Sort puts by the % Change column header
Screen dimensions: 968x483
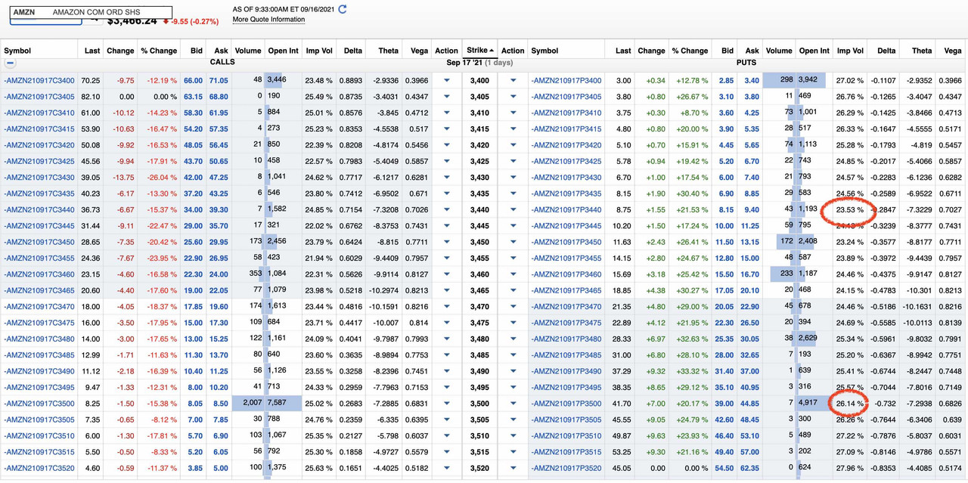coord(690,51)
